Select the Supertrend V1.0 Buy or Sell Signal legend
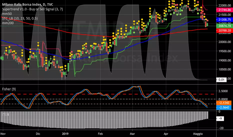This screenshot has height=137, width=233. (32, 9)
